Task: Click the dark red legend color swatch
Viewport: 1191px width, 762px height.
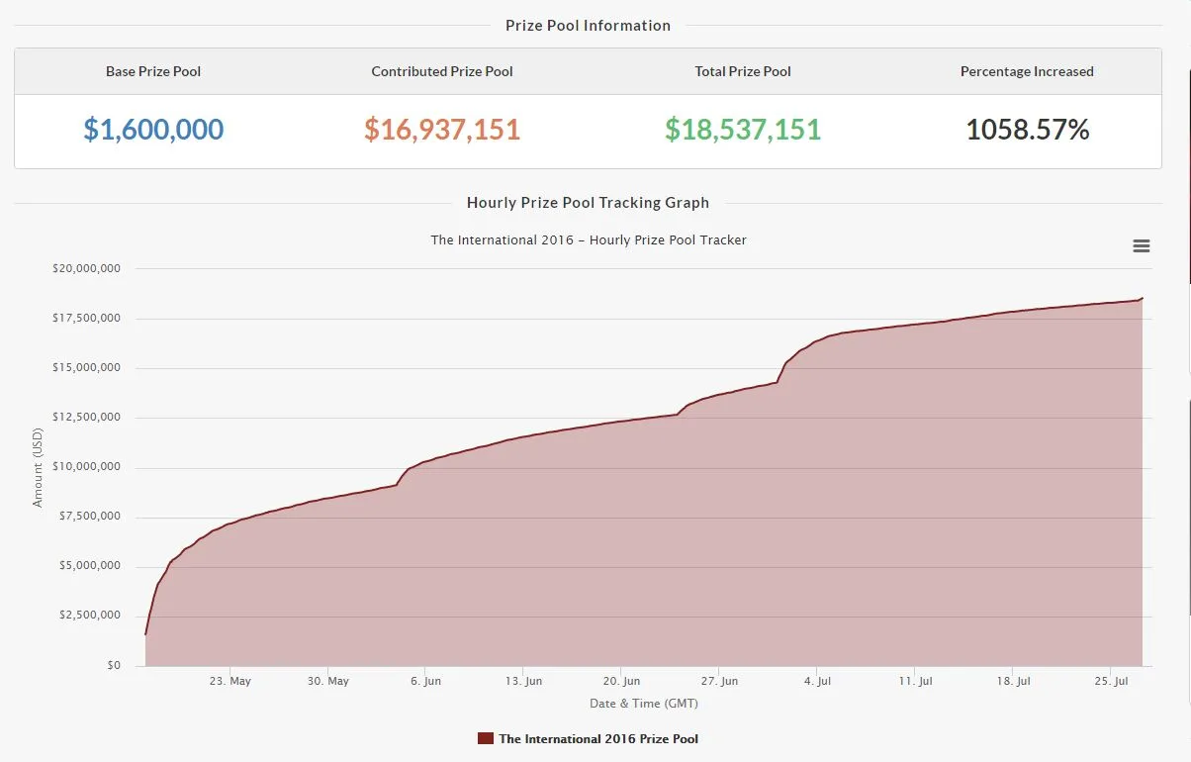Action: click(485, 738)
